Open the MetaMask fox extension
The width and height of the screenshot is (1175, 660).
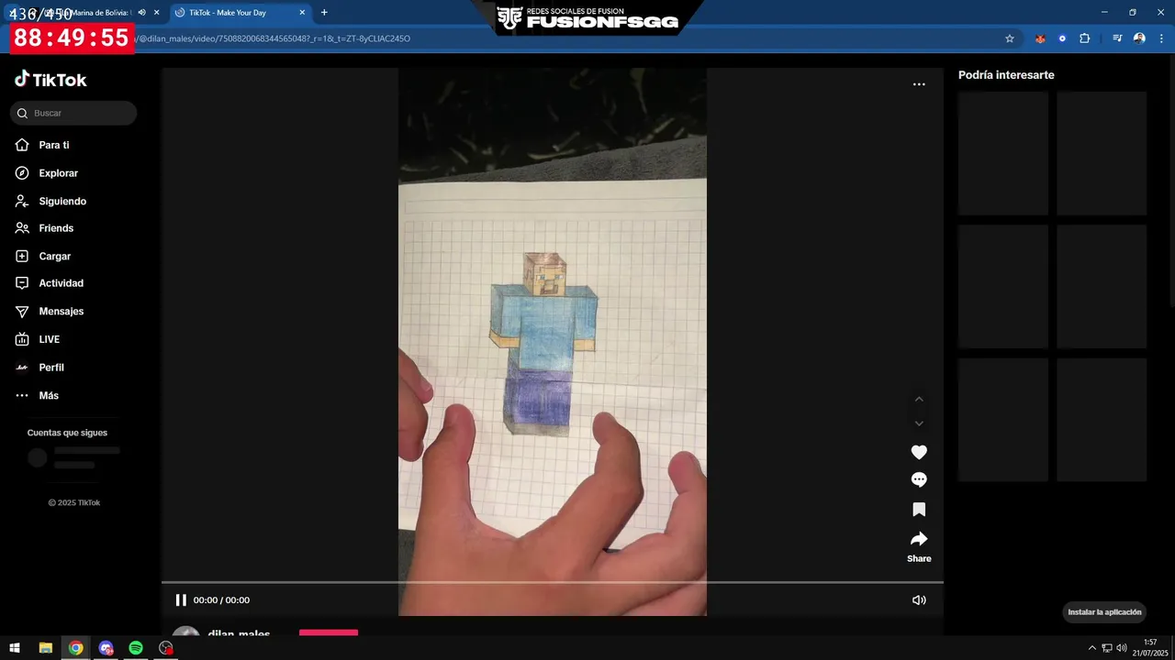(x=1040, y=38)
